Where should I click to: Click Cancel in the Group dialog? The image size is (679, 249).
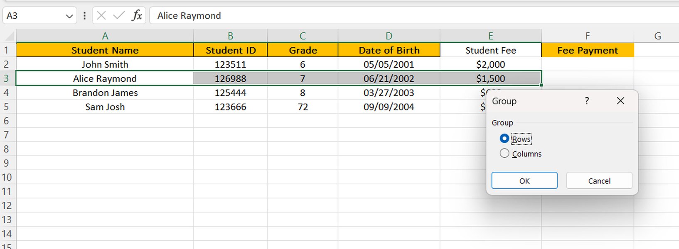click(x=599, y=181)
